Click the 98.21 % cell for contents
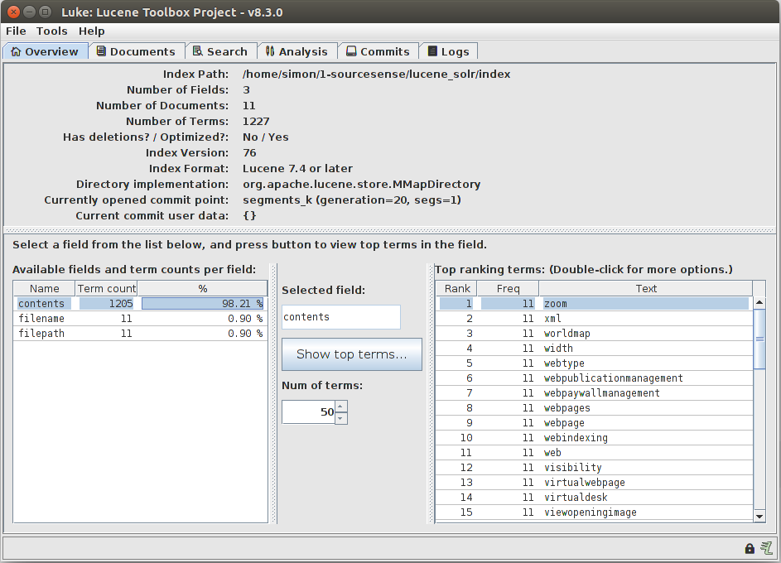This screenshot has height=563, width=781. click(202, 304)
